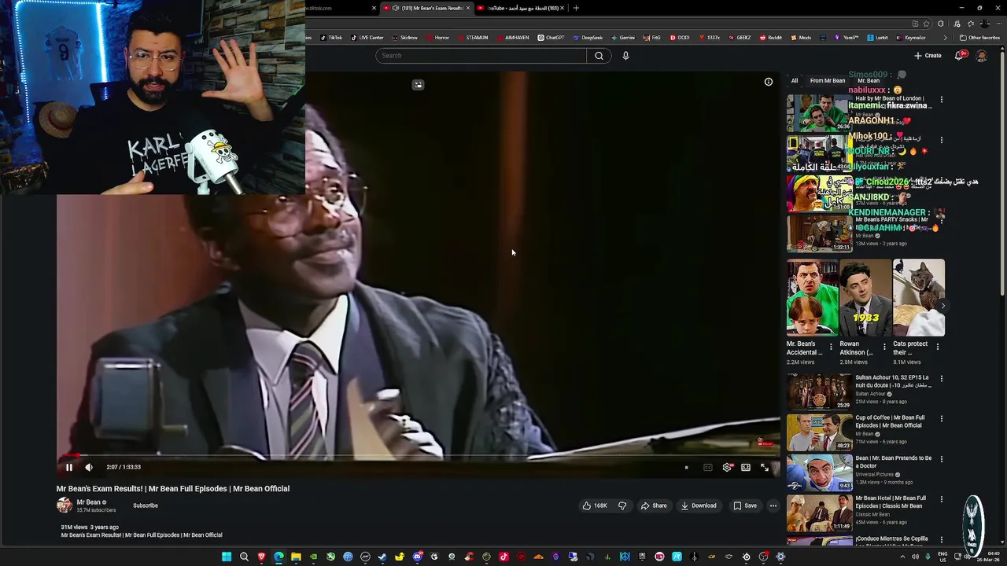This screenshot has width=1007, height=566.
Task: Open the Other favorites folder
Action: [x=980, y=38]
